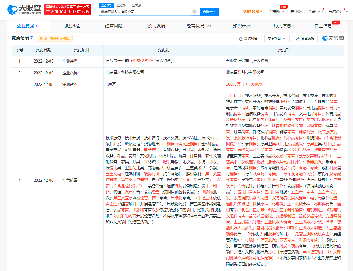Open the 消息中心 notifications

[315, 12]
